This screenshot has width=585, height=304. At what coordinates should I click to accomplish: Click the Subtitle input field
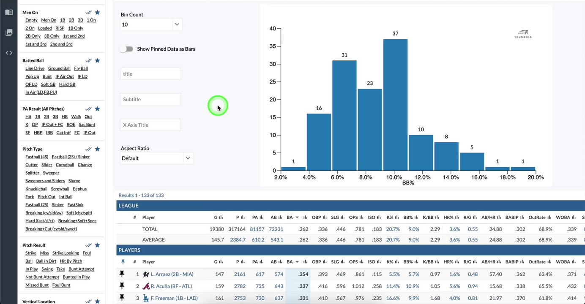150,99
